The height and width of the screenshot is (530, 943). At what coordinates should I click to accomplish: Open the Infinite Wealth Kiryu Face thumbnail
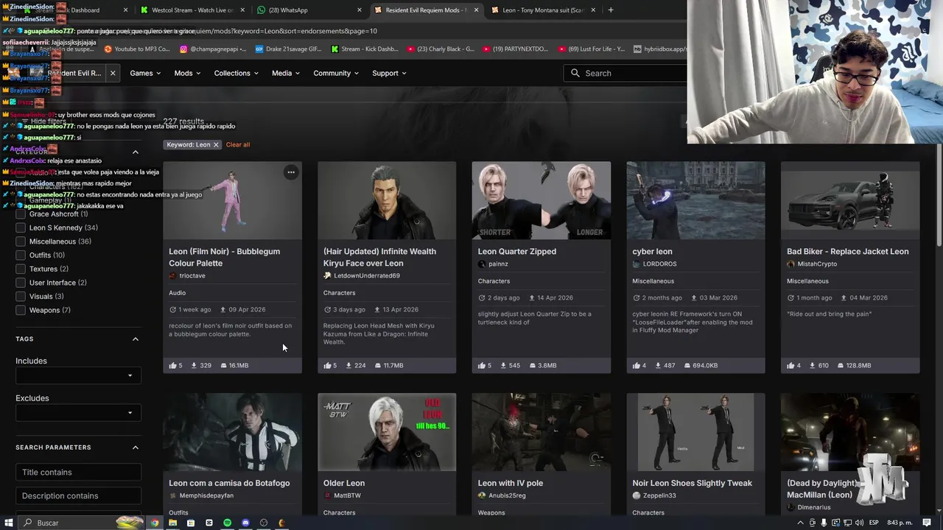(387, 200)
